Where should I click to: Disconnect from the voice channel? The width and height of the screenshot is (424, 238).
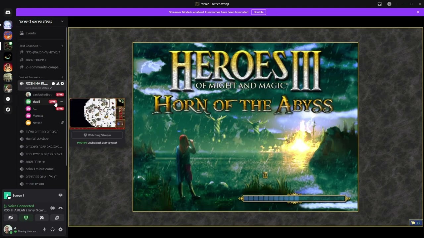pos(60,208)
